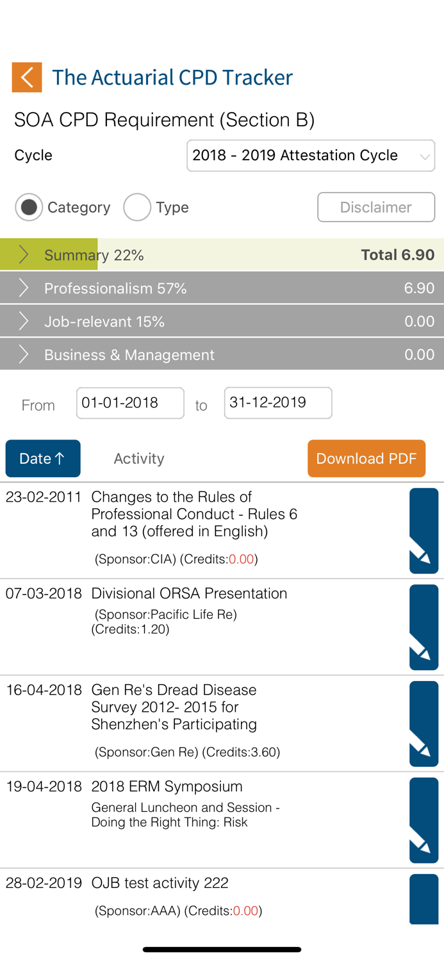Edit the OJB test activity 222 record
The image size is (444, 961).
coord(423,899)
